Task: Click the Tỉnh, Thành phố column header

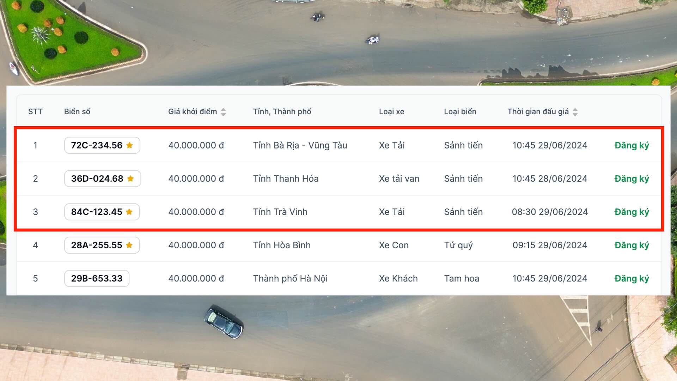Action: (282, 111)
